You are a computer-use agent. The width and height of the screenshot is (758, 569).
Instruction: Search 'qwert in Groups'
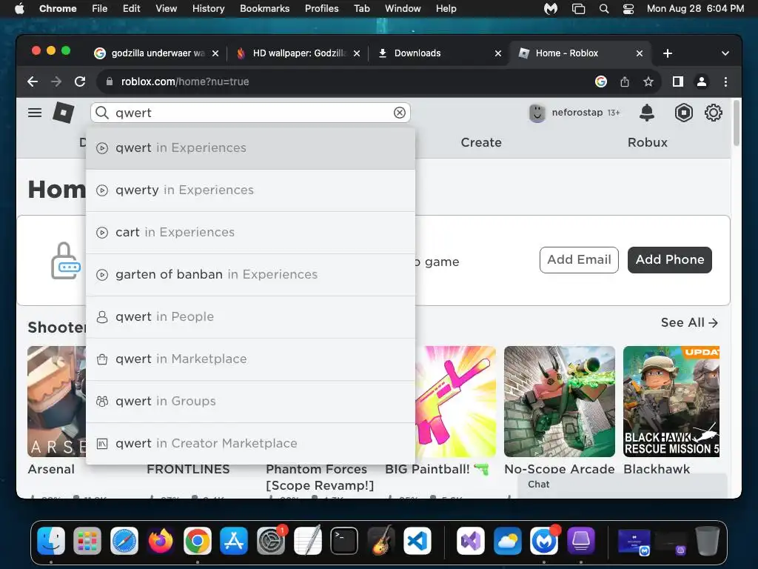point(250,401)
